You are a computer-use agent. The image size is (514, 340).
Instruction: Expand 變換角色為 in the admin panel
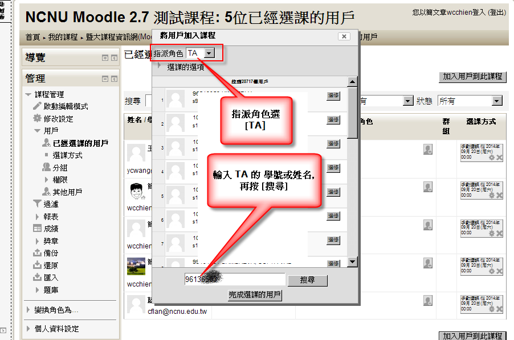[x=29, y=310]
